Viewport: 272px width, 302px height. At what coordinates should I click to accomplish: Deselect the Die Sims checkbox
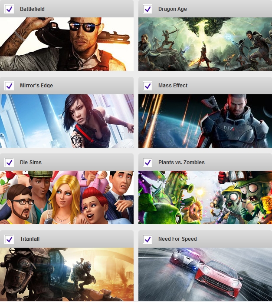[9, 163]
